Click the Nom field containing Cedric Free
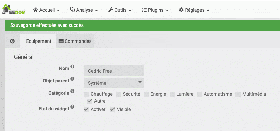Screen dimensions: 280x131 (114, 71)
